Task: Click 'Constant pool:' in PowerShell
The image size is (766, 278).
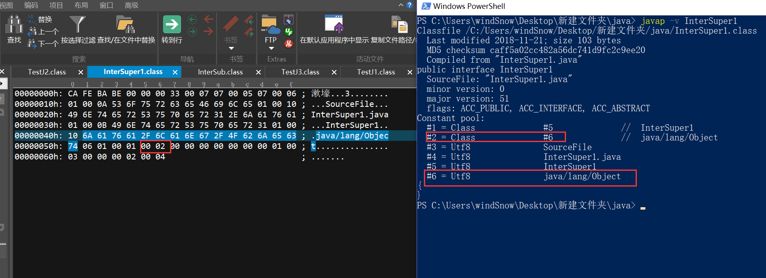Action: coord(451,118)
